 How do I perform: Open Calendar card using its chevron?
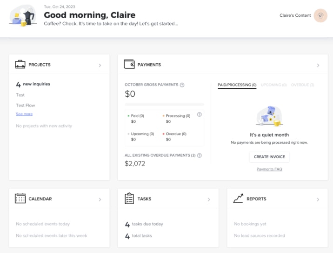coord(100,200)
